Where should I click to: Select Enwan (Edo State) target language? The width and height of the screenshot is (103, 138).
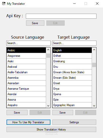coord(72,78)
